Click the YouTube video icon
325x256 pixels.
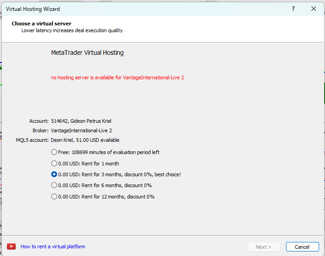tap(11, 246)
